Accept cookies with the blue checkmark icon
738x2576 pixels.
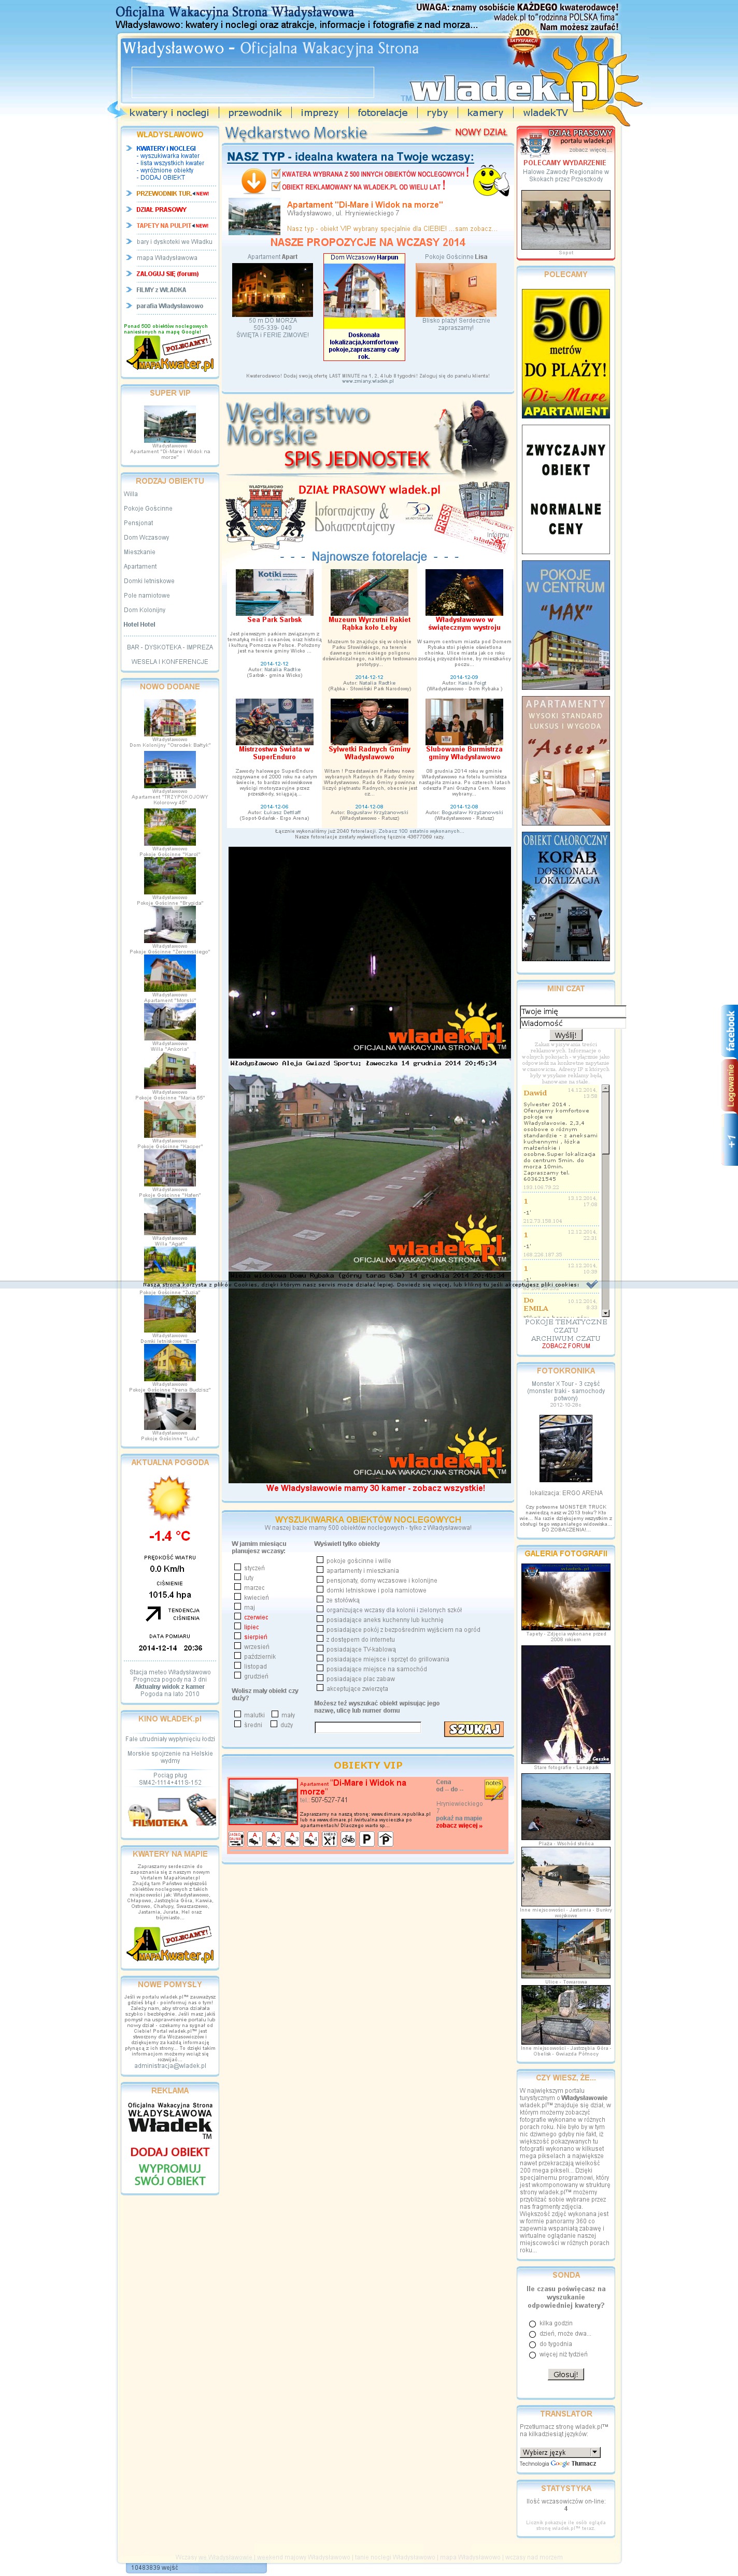592,1284
